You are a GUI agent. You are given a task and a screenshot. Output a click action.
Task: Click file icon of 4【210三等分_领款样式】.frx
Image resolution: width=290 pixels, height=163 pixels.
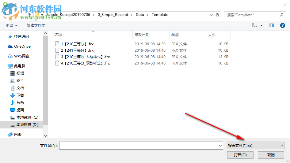(x=57, y=63)
